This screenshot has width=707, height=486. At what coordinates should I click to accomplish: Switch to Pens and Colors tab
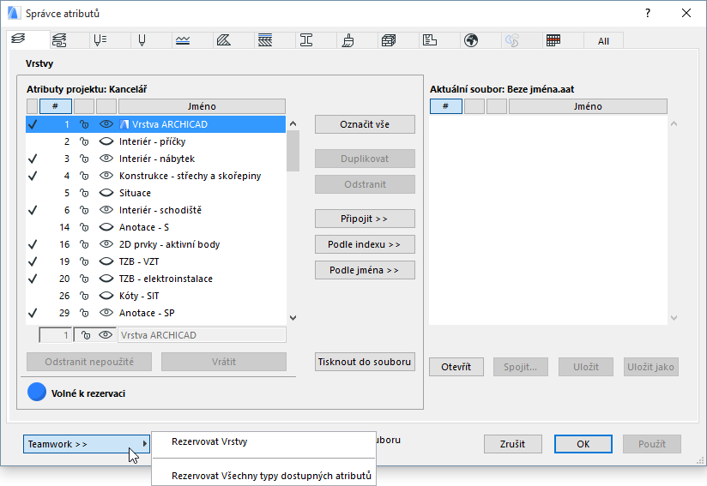[x=100, y=40]
